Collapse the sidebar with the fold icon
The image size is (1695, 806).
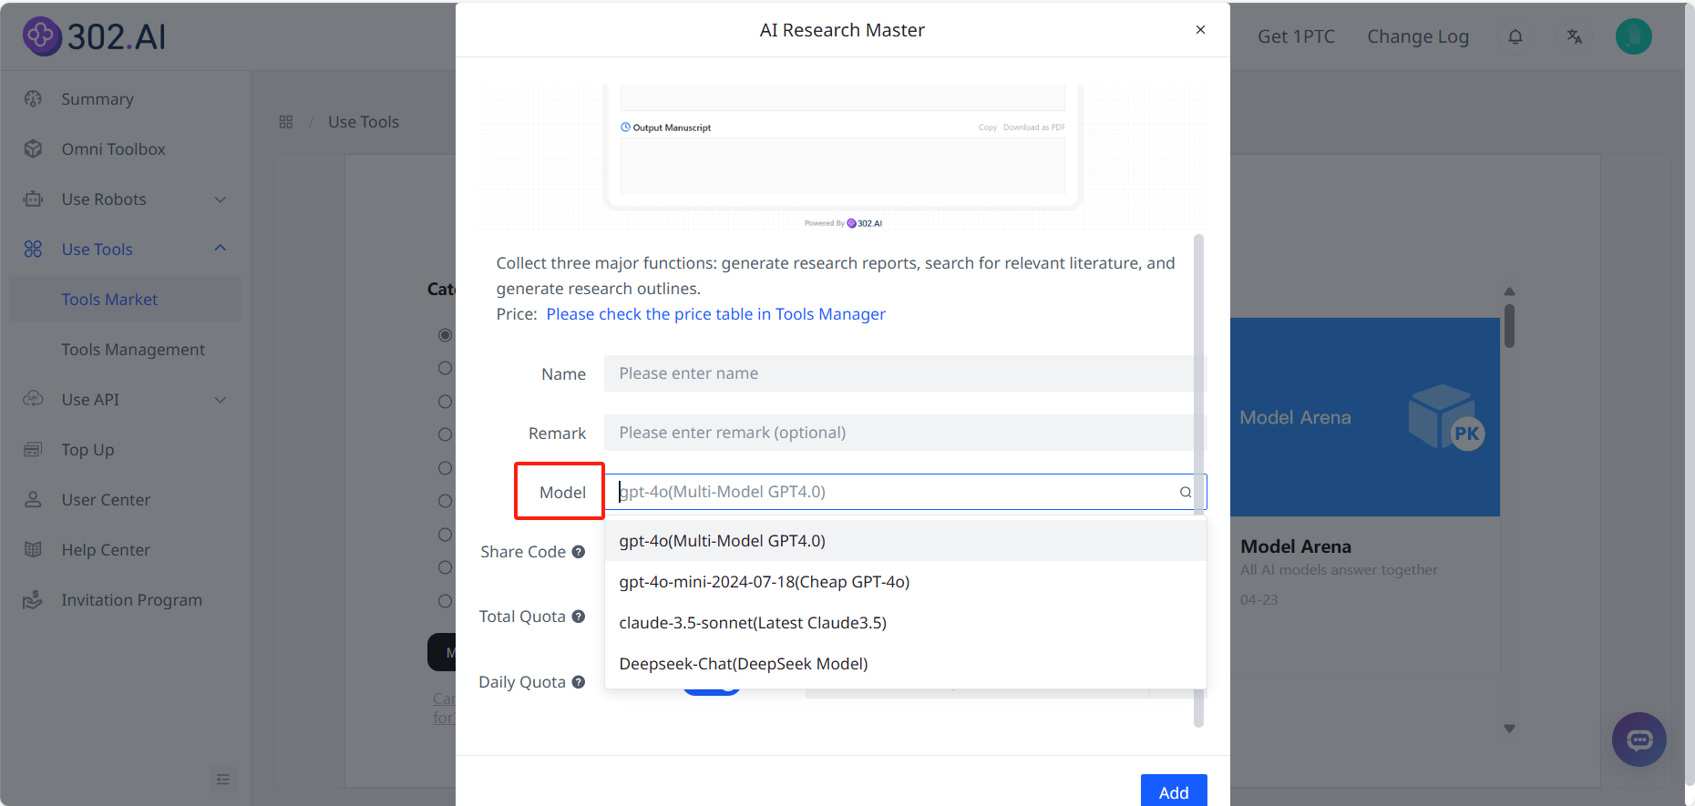pyautogui.click(x=223, y=780)
